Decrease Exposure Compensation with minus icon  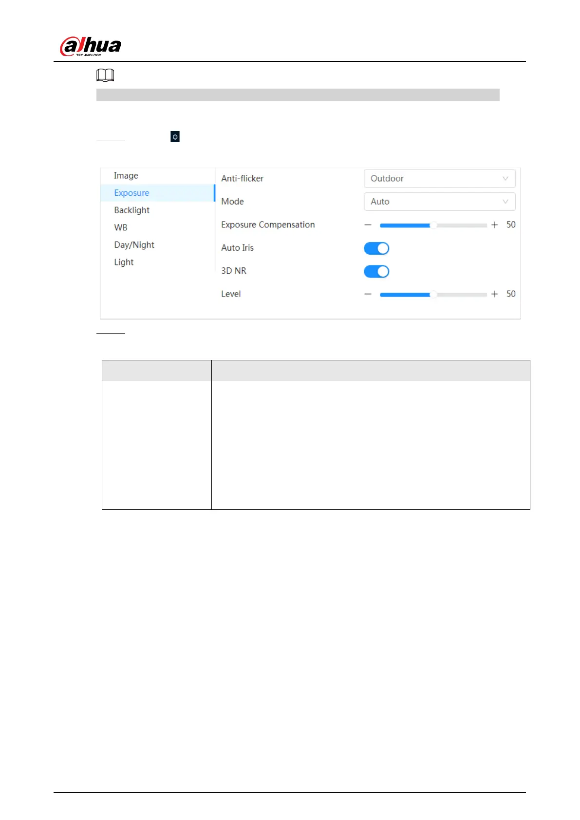tap(368, 225)
